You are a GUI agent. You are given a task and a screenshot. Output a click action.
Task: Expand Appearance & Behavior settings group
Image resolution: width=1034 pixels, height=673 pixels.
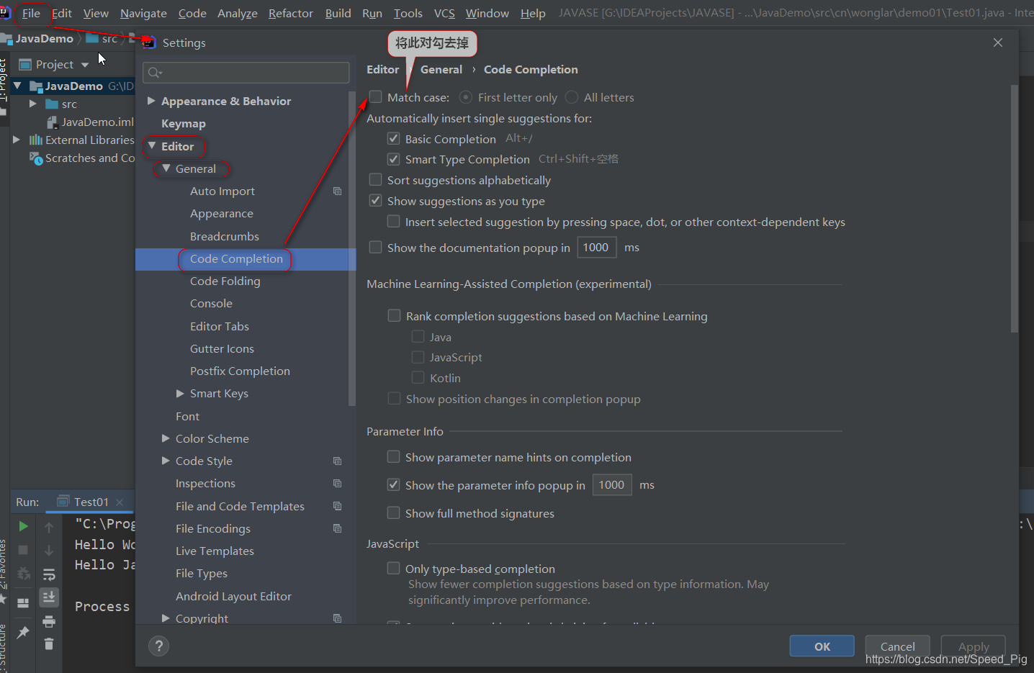151,101
